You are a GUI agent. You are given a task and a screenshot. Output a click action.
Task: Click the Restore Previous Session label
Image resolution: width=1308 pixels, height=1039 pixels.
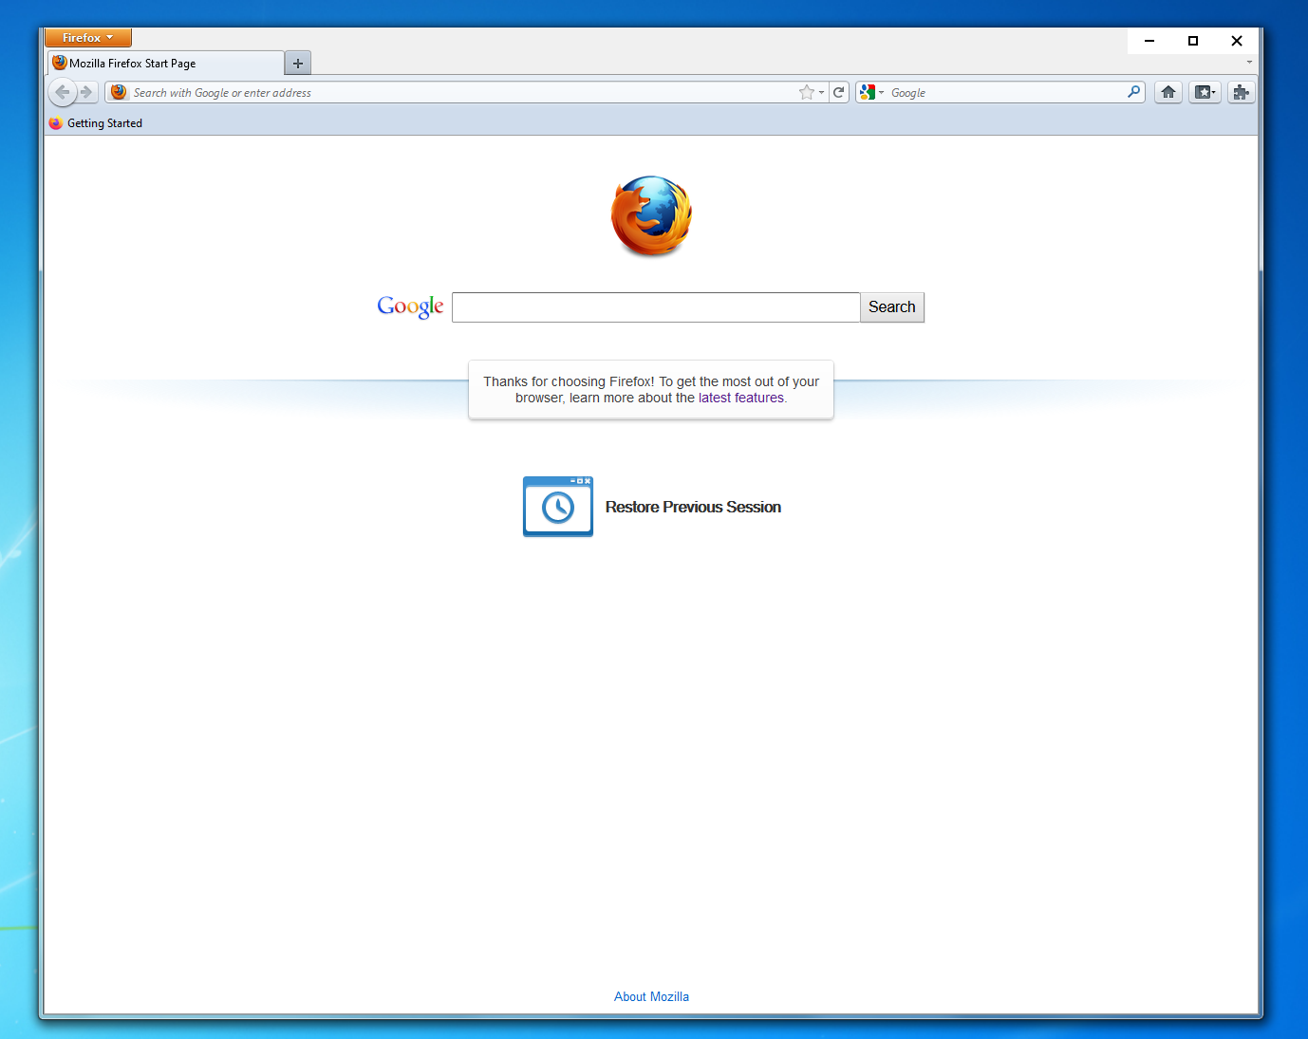(x=693, y=508)
